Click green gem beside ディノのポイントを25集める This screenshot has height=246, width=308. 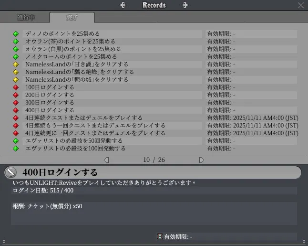pyautogui.click(x=16, y=34)
